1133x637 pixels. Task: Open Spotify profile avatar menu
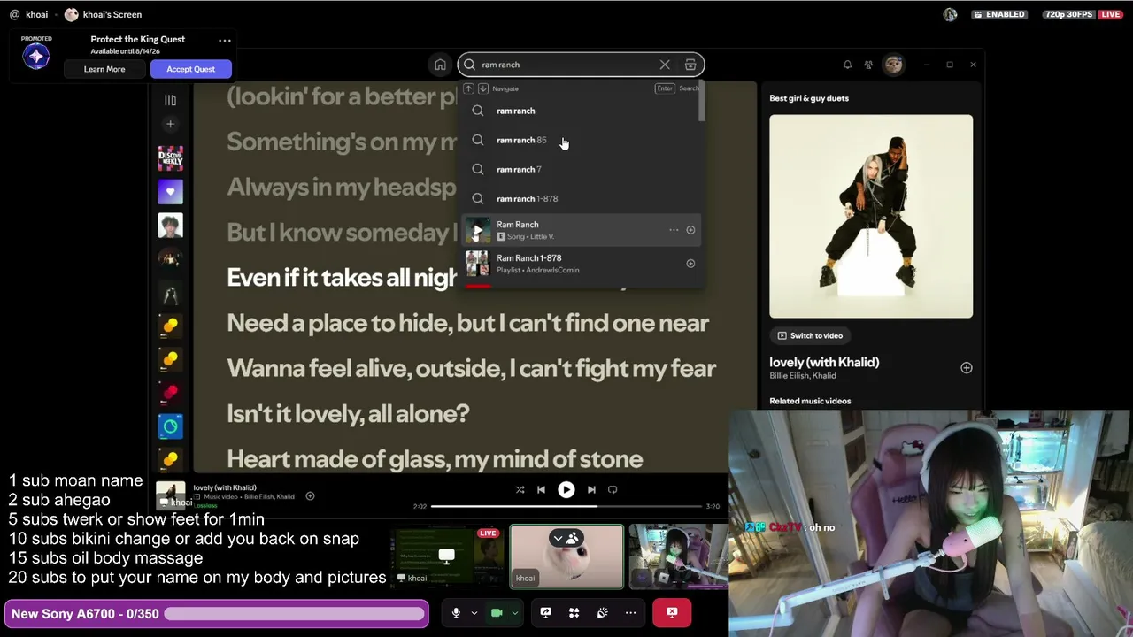893,65
